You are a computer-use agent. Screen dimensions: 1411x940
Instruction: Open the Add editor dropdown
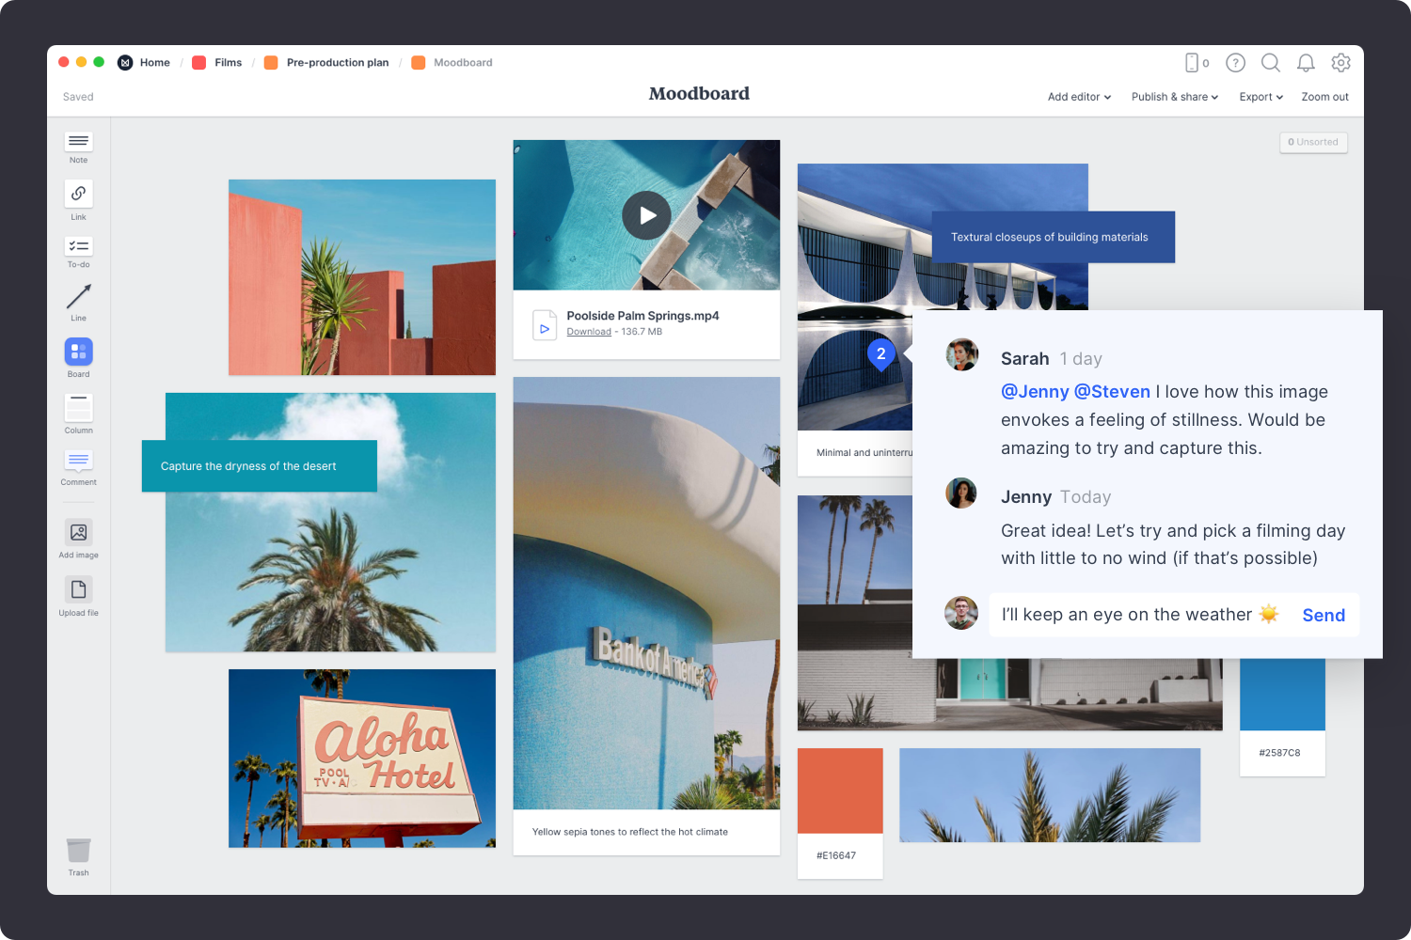click(x=1078, y=97)
